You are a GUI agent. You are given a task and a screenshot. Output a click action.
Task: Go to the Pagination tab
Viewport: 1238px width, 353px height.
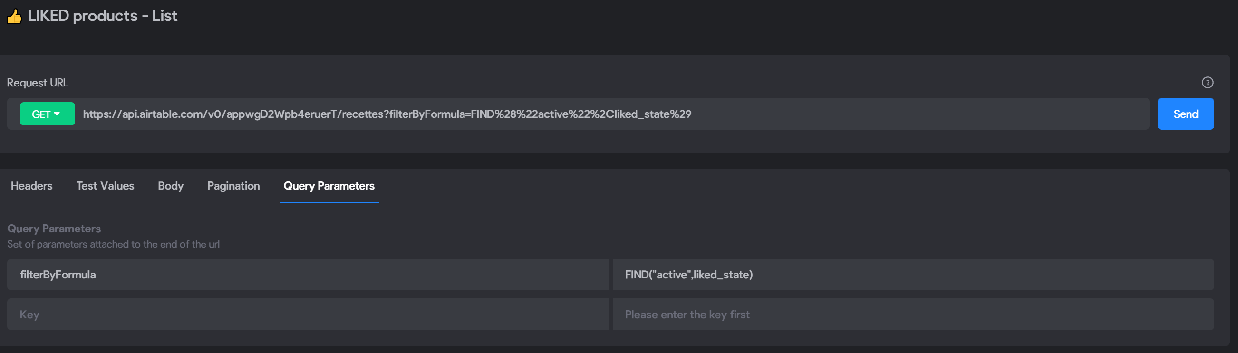tap(233, 186)
